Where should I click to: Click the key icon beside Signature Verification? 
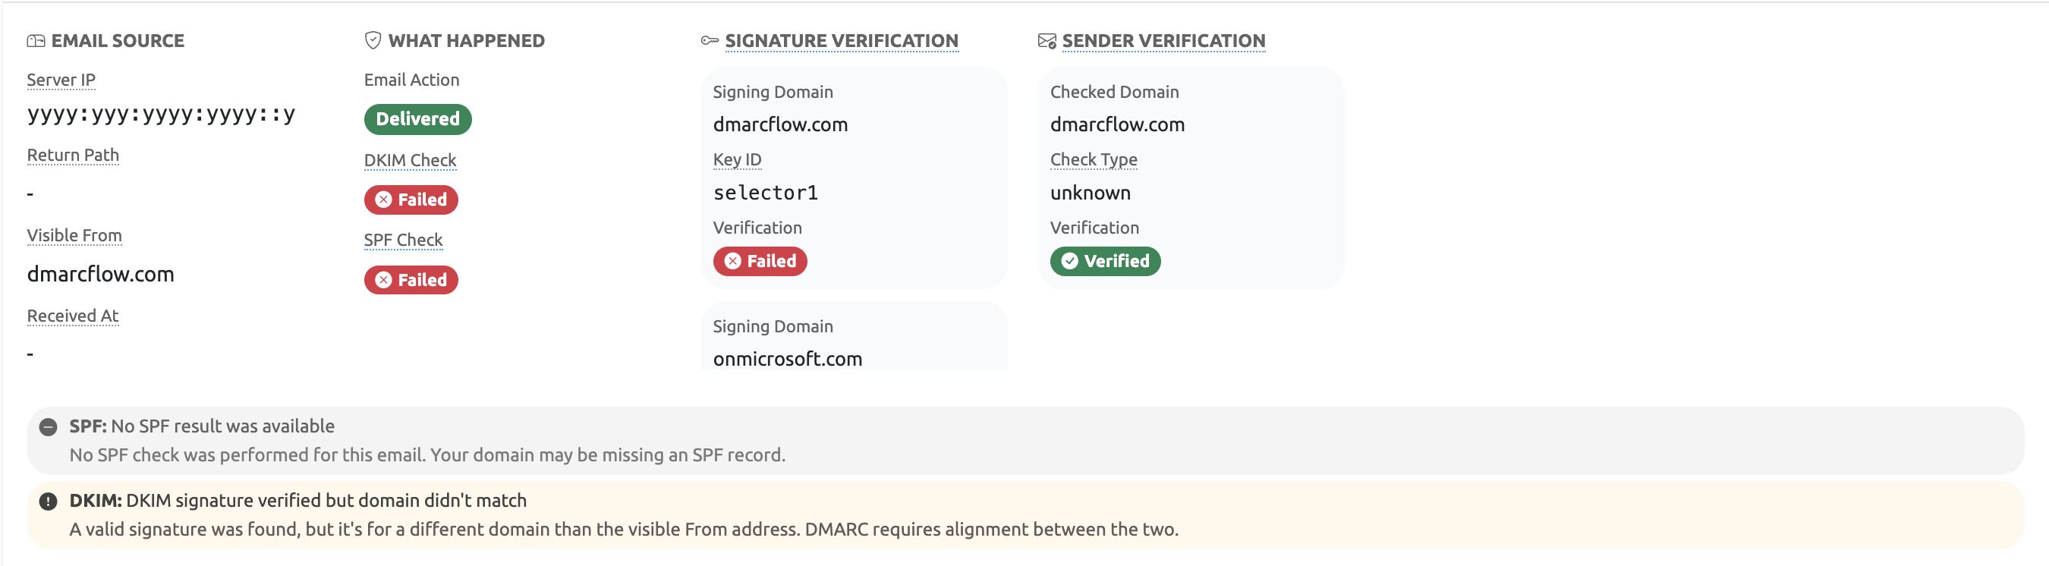(709, 39)
